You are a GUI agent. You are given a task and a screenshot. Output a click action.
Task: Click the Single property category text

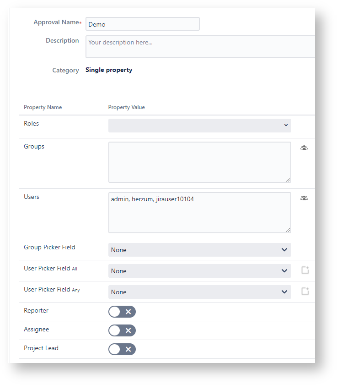coord(109,70)
